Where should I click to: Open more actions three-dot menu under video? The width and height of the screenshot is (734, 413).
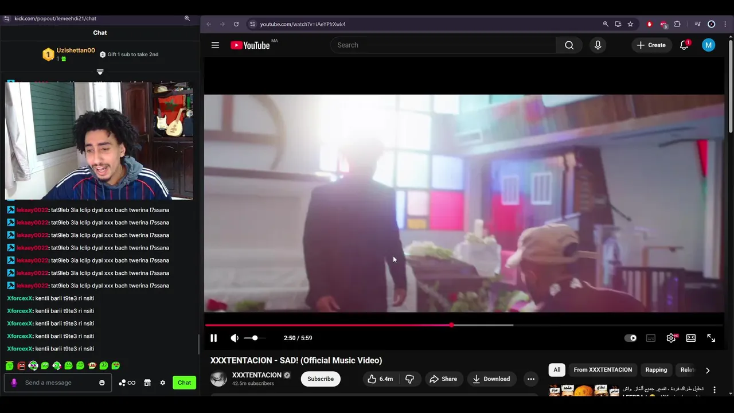click(x=531, y=379)
